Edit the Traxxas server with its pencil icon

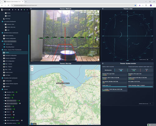(x=12, y=118)
